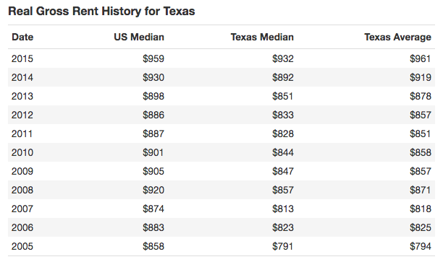Select the 2011 row date cell
Image resolution: width=443 pixels, height=262 pixels.
pyautogui.click(x=22, y=134)
